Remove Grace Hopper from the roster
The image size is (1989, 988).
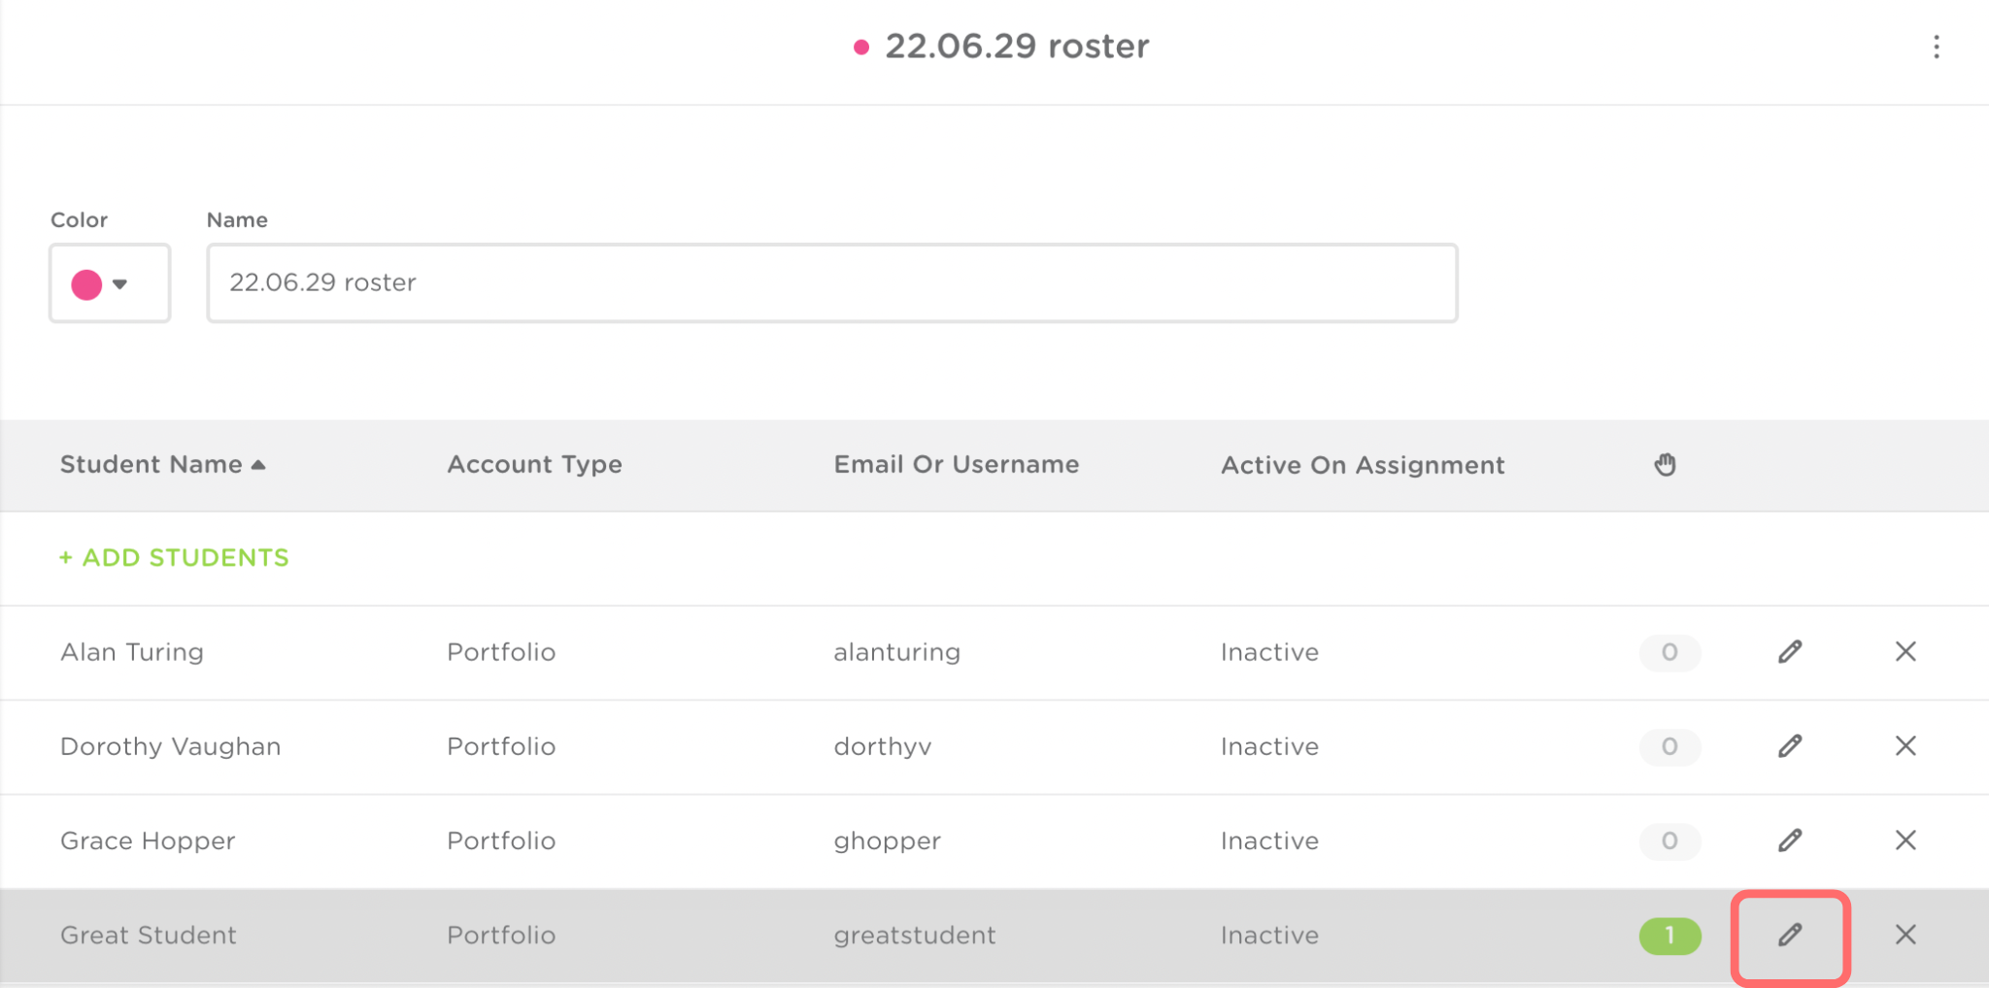(1905, 840)
